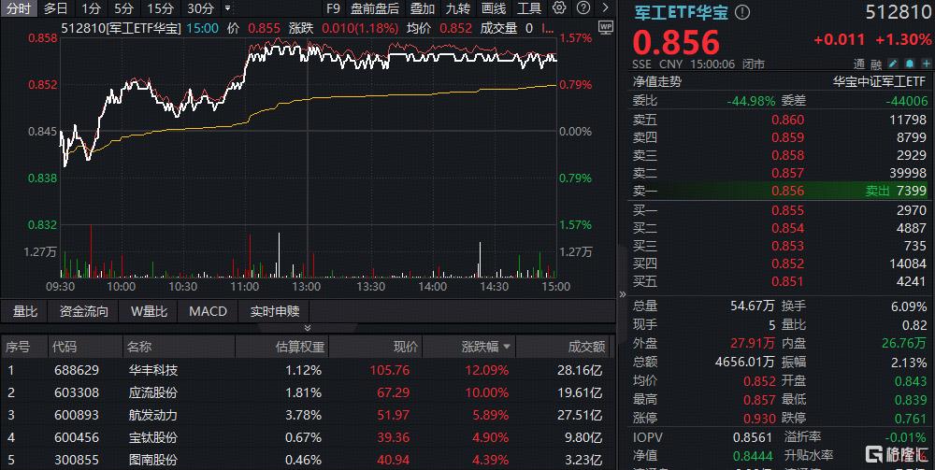Select the 15分 timeframe

[160, 8]
